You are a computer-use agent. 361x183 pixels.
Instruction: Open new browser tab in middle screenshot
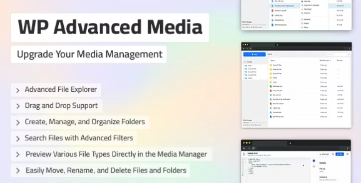(x=277, y=45)
